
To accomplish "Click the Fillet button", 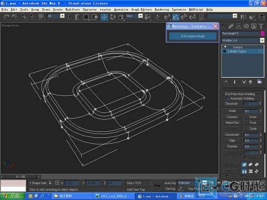I will point(232,141).
